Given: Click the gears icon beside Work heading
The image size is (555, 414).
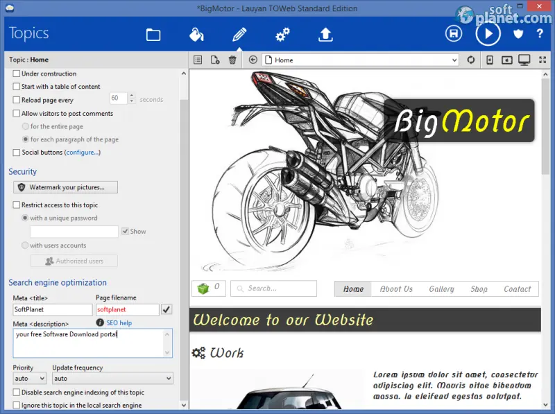Looking at the screenshot, I should [x=198, y=353].
